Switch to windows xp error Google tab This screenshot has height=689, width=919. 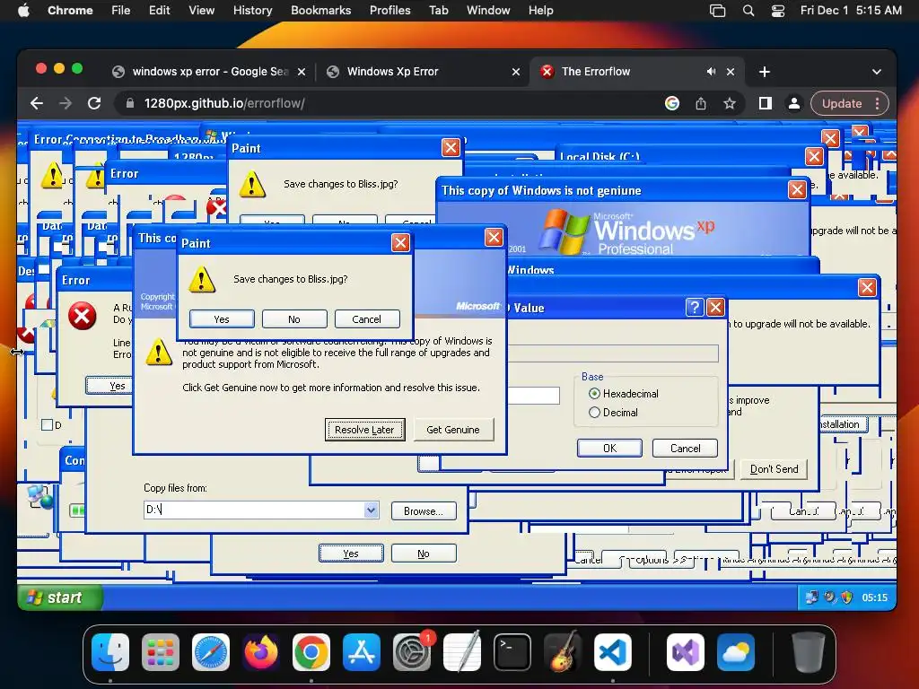pos(209,72)
